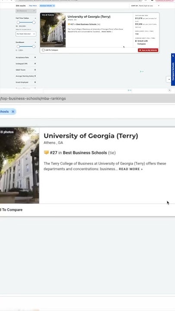Open the greyed All Distances dropdown
Image resolution: width=175 pixels, height=311 pixels.
click(x=26, y=11)
